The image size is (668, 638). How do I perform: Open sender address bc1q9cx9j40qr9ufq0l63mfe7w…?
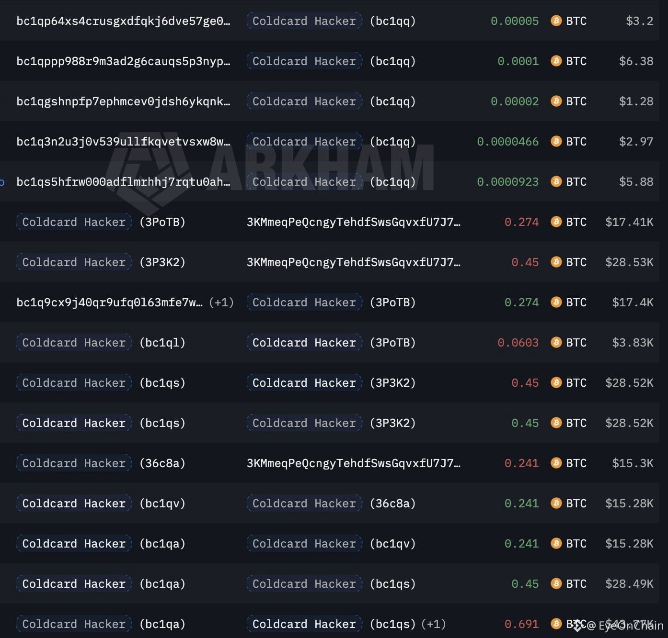pyautogui.click(x=109, y=302)
